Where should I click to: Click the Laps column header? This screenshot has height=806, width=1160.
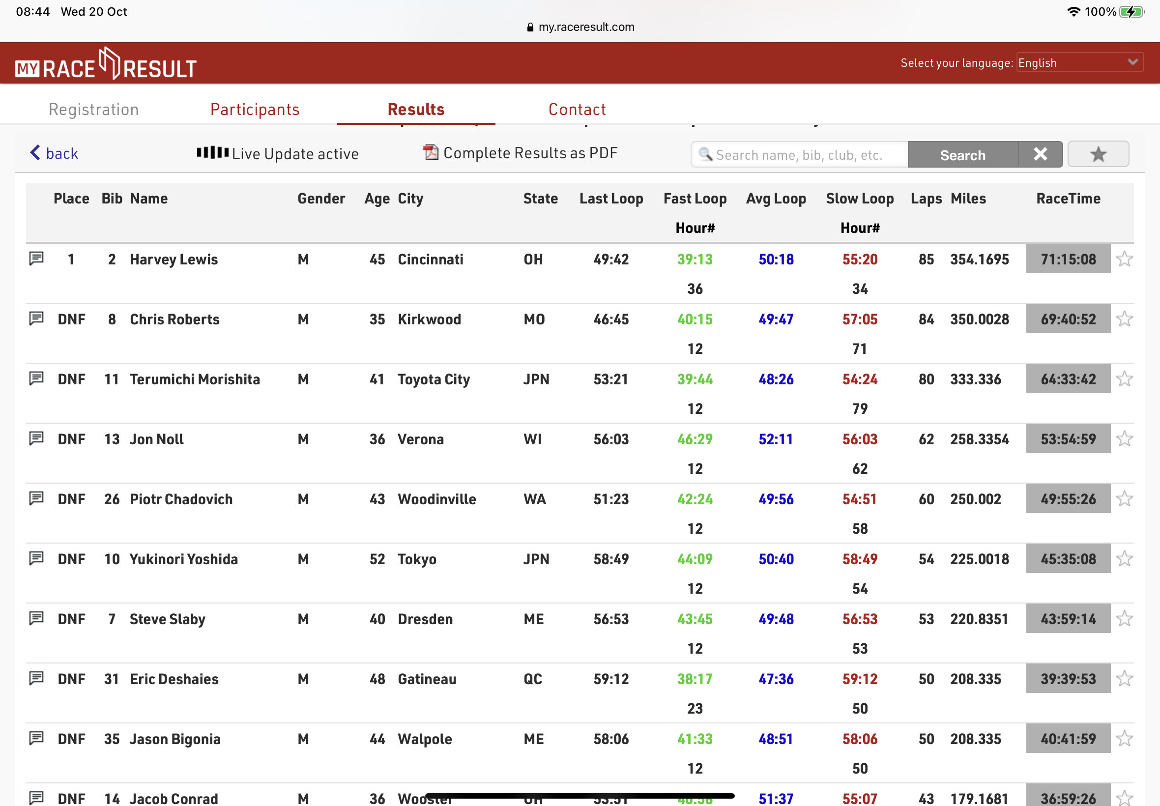pos(926,199)
